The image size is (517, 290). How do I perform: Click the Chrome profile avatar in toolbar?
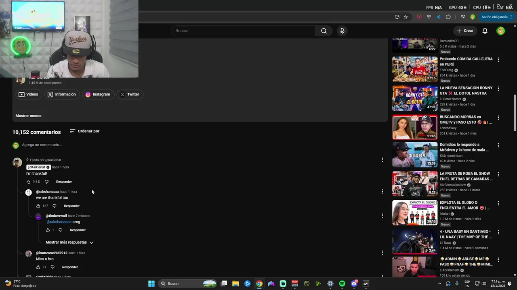pyautogui.click(x=473, y=17)
